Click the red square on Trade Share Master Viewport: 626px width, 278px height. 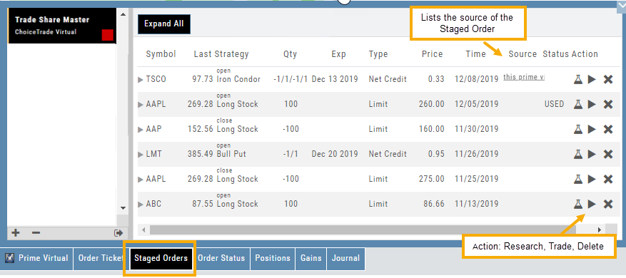click(108, 35)
